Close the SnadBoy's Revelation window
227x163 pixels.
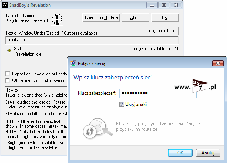pyautogui.click(x=176, y=5)
